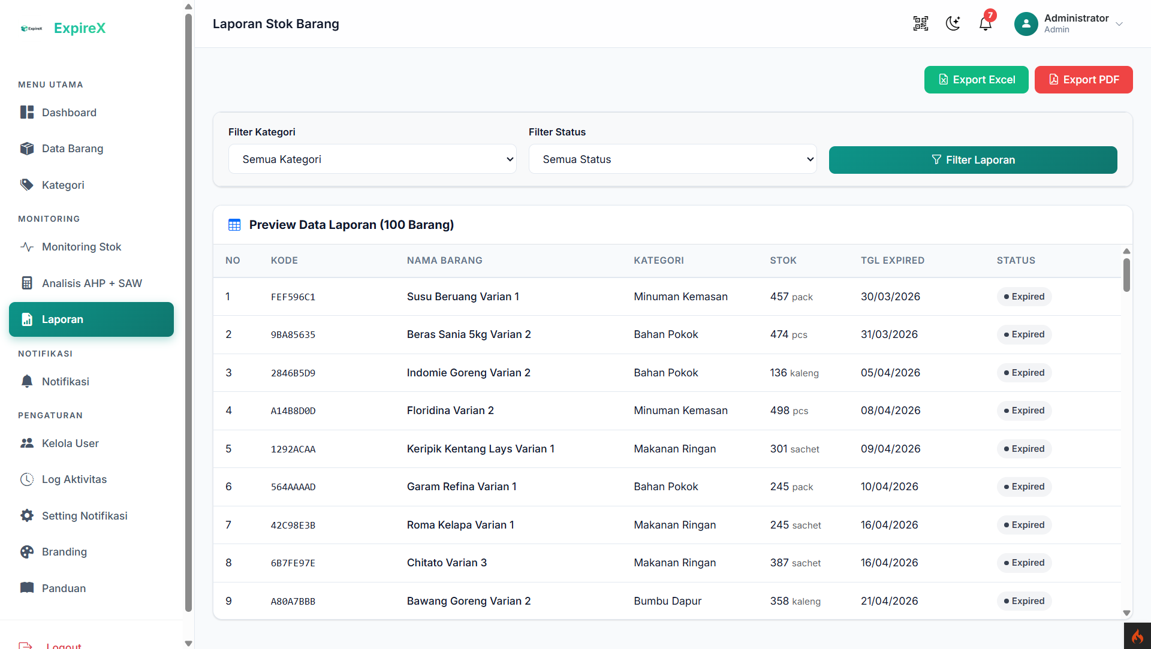Click Garam Refina Varian 1
The image size is (1151, 649).
[x=462, y=487]
